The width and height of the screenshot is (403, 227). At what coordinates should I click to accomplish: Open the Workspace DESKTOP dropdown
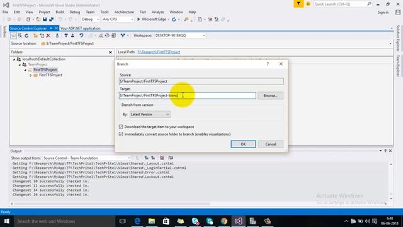click(x=180, y=35)
